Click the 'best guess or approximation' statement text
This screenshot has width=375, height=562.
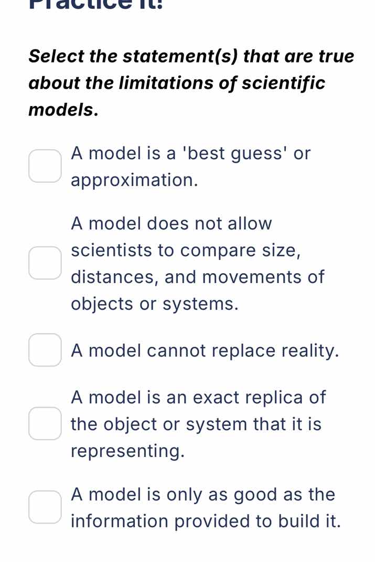(x=191, y=166)
